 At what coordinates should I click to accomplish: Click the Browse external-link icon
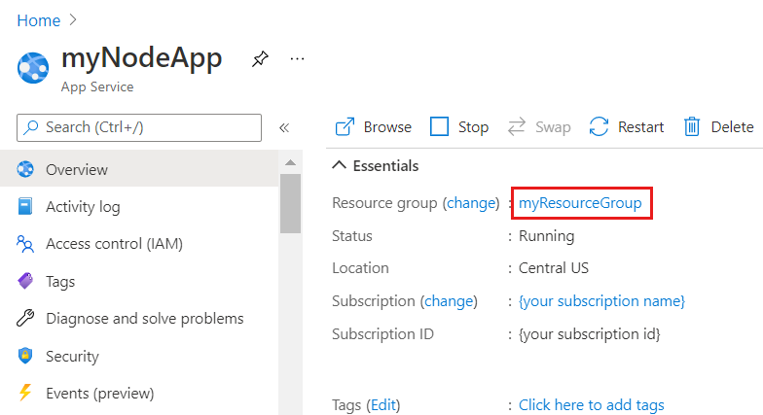(345, 127)
